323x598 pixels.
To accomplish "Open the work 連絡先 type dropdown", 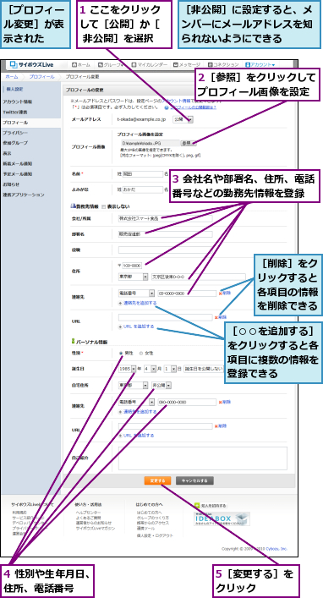I will point(136,294).
